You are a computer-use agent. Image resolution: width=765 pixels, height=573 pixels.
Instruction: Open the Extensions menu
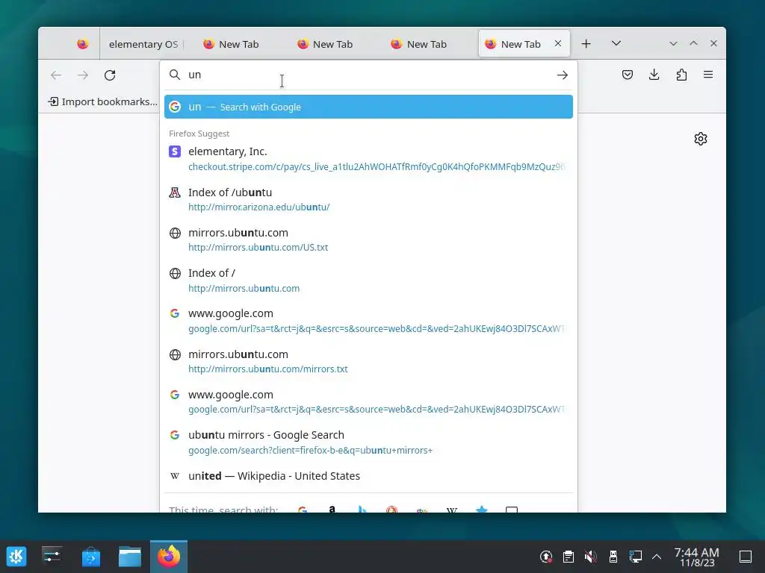681,75
